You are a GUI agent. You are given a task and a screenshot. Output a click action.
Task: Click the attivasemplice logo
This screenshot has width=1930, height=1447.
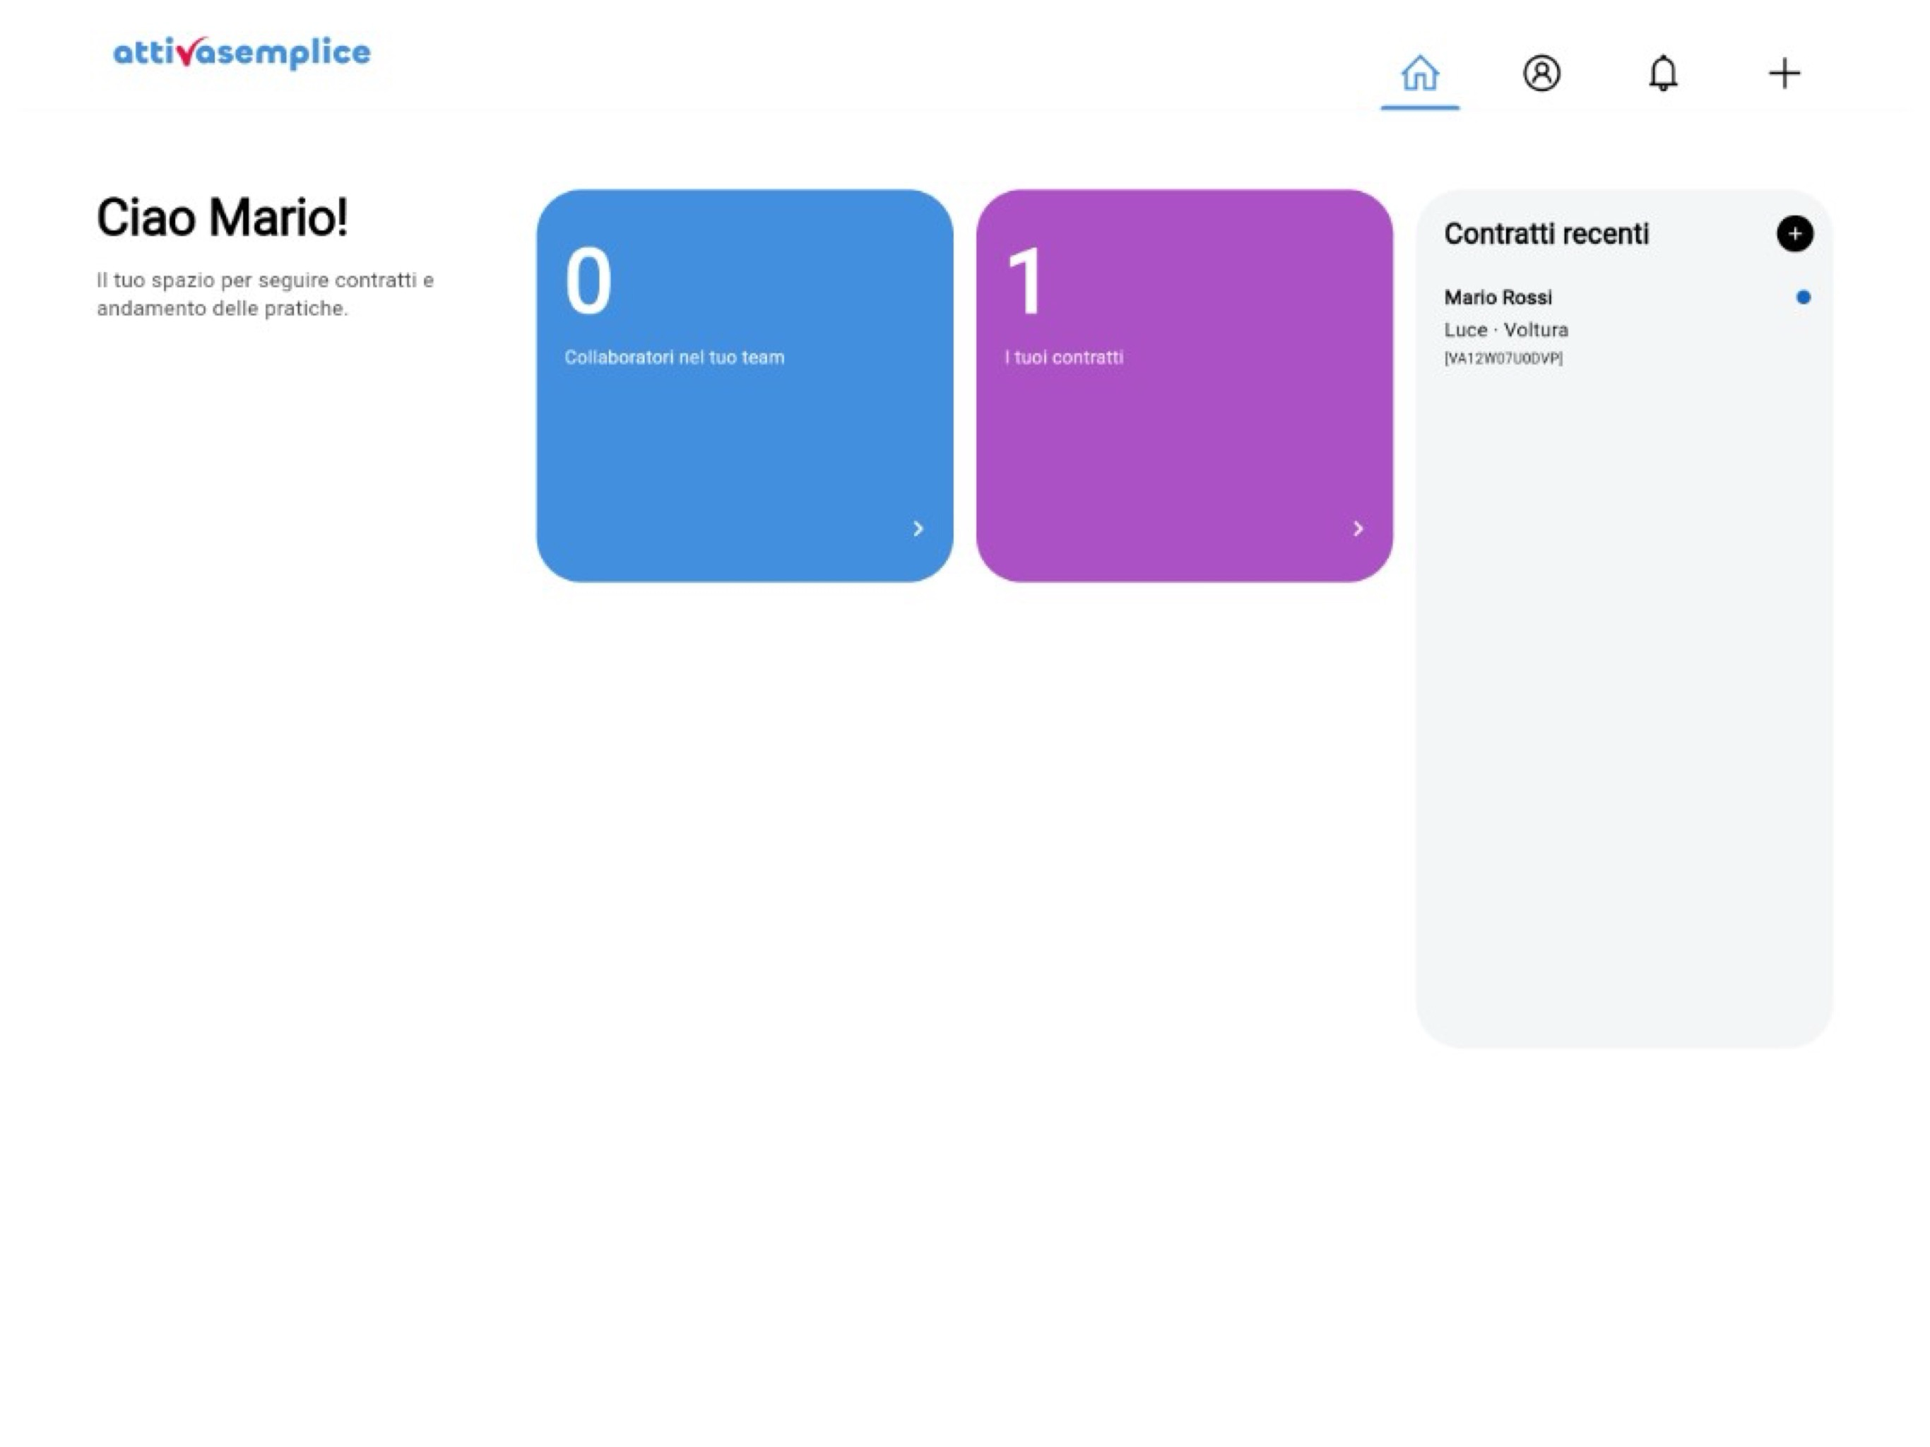pyautogui.click(x=242, y=52)
